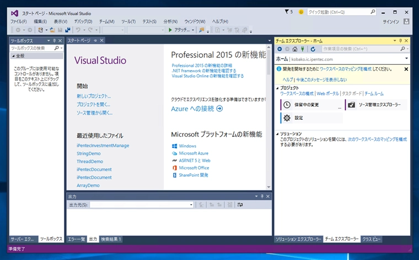The image size is (419, 260).
Task: Open the ファイル(F) menu
Action: click(18, 22)
